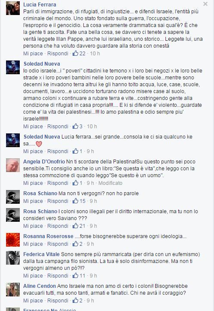214x311 pixels.
Task: Reply to Rosa Schiano's 'coloni' comment
Action: pos(58,226)
